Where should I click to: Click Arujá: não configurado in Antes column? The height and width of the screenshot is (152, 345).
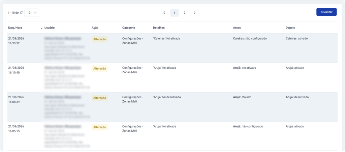248,126
